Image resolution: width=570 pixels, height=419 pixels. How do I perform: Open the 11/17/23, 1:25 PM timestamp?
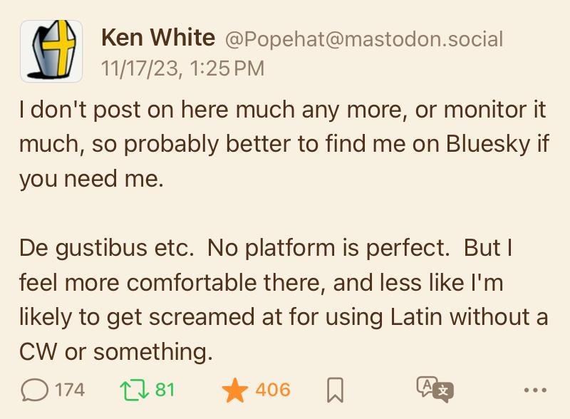(x=182, y=68)
